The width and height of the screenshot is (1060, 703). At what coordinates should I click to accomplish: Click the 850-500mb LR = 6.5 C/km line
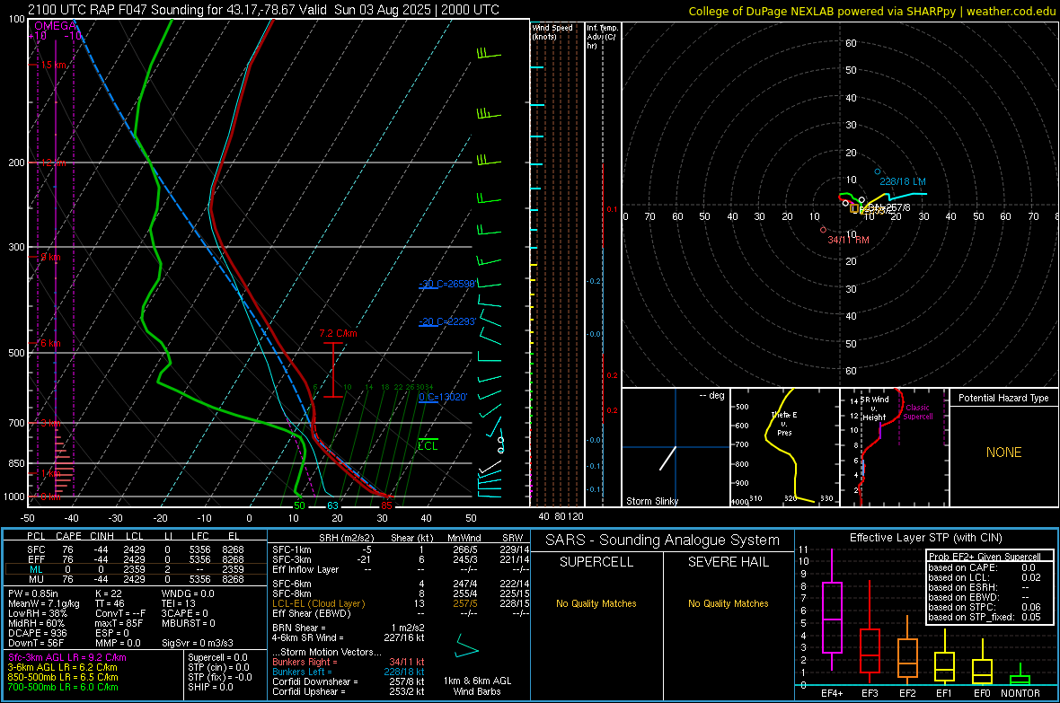tap(63, 677)
